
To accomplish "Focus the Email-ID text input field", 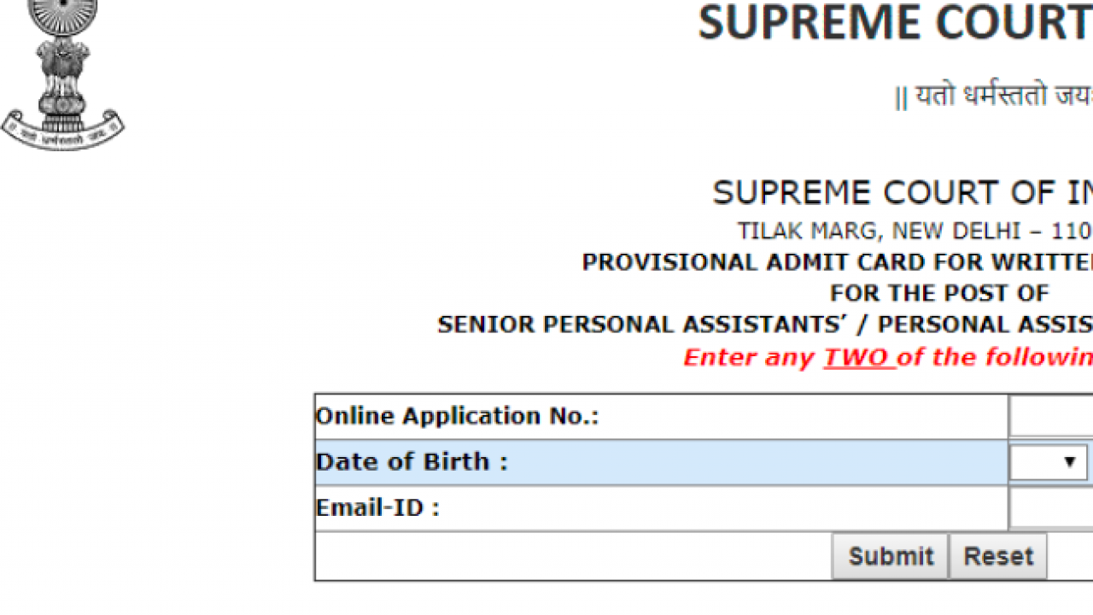I will click(x=1052, y=509).
